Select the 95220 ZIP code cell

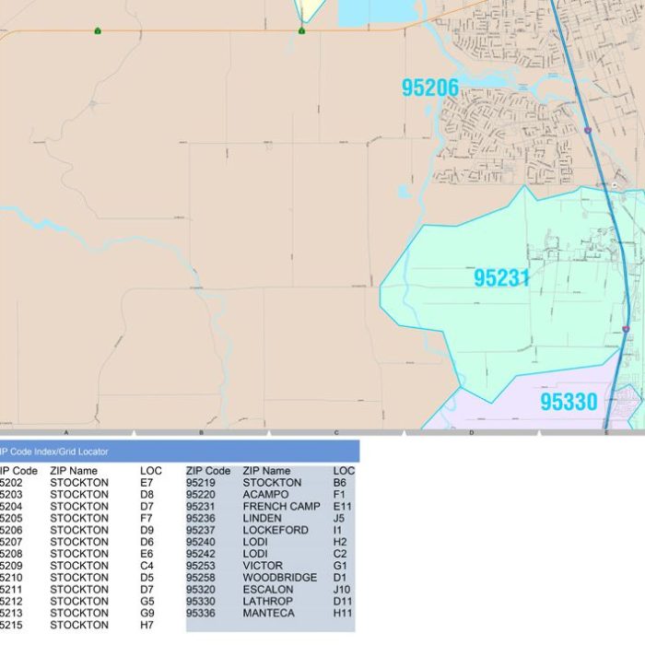coord(201,495)
